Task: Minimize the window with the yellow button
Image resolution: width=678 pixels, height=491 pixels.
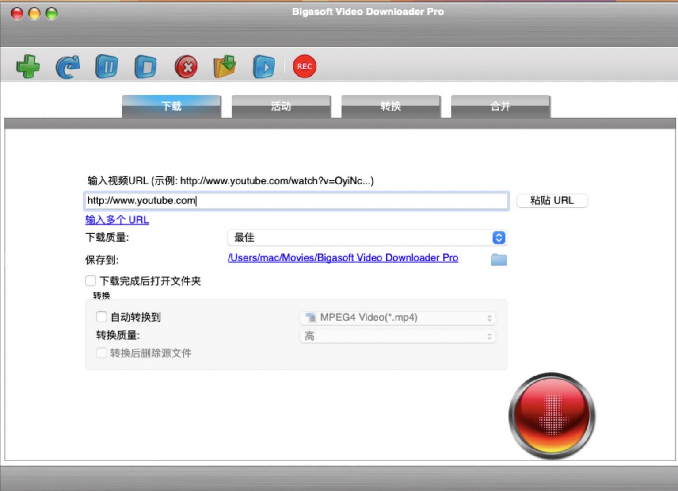Action: (x=34, y=14)
